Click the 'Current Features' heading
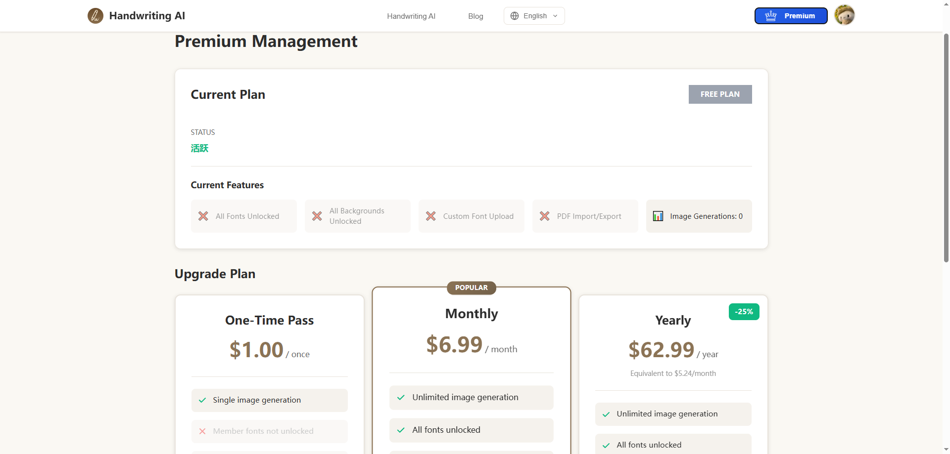 [228, 185]
